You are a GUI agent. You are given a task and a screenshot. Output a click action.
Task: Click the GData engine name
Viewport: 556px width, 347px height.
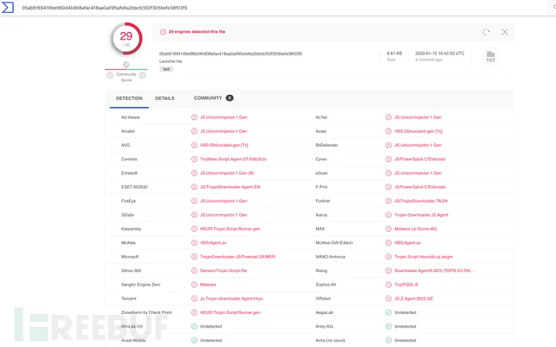(x=127, y=215)
